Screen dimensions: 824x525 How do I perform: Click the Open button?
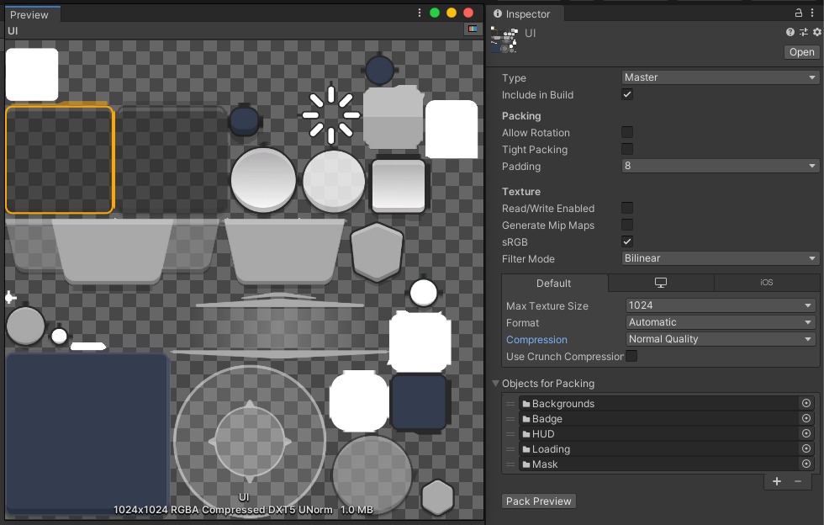[801, 52]
